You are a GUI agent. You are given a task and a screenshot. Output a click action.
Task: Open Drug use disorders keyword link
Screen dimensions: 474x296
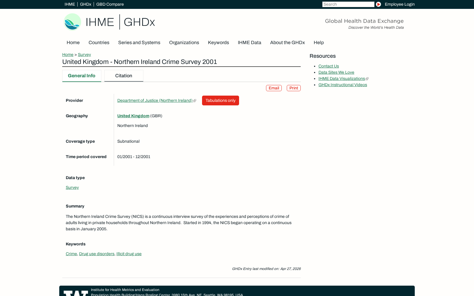tap(97, 254)
